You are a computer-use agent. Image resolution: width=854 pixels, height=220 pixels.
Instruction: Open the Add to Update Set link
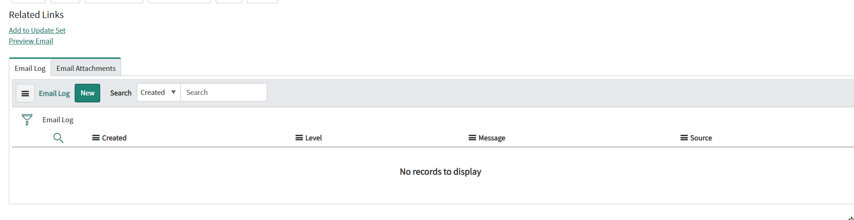37,30
